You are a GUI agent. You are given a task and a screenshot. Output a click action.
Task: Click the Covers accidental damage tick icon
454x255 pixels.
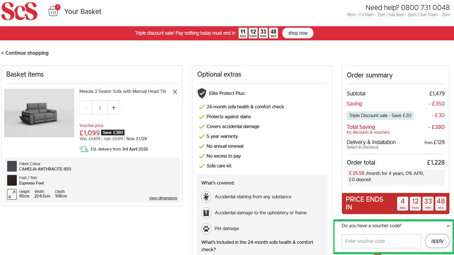point(202,127)
